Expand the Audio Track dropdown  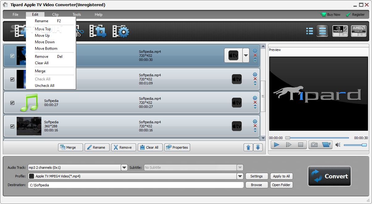pos(124,168)
